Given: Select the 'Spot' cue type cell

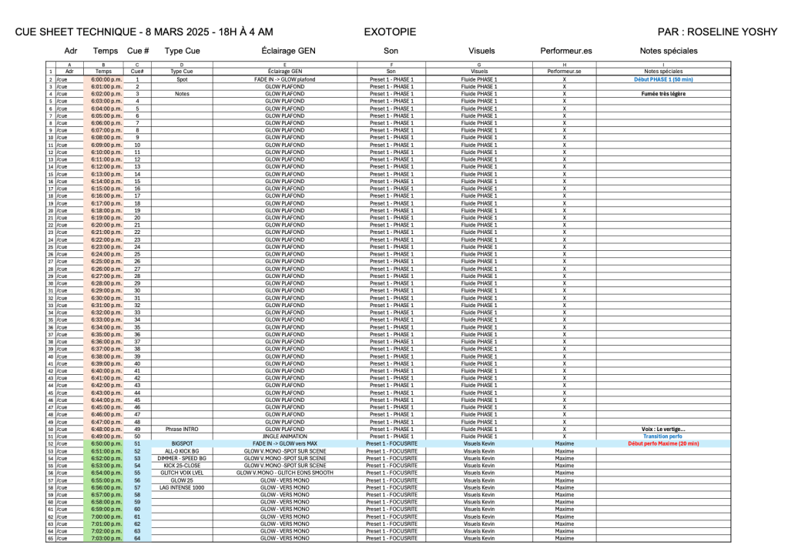Looking at the screenshot, I should pos(182,79).
